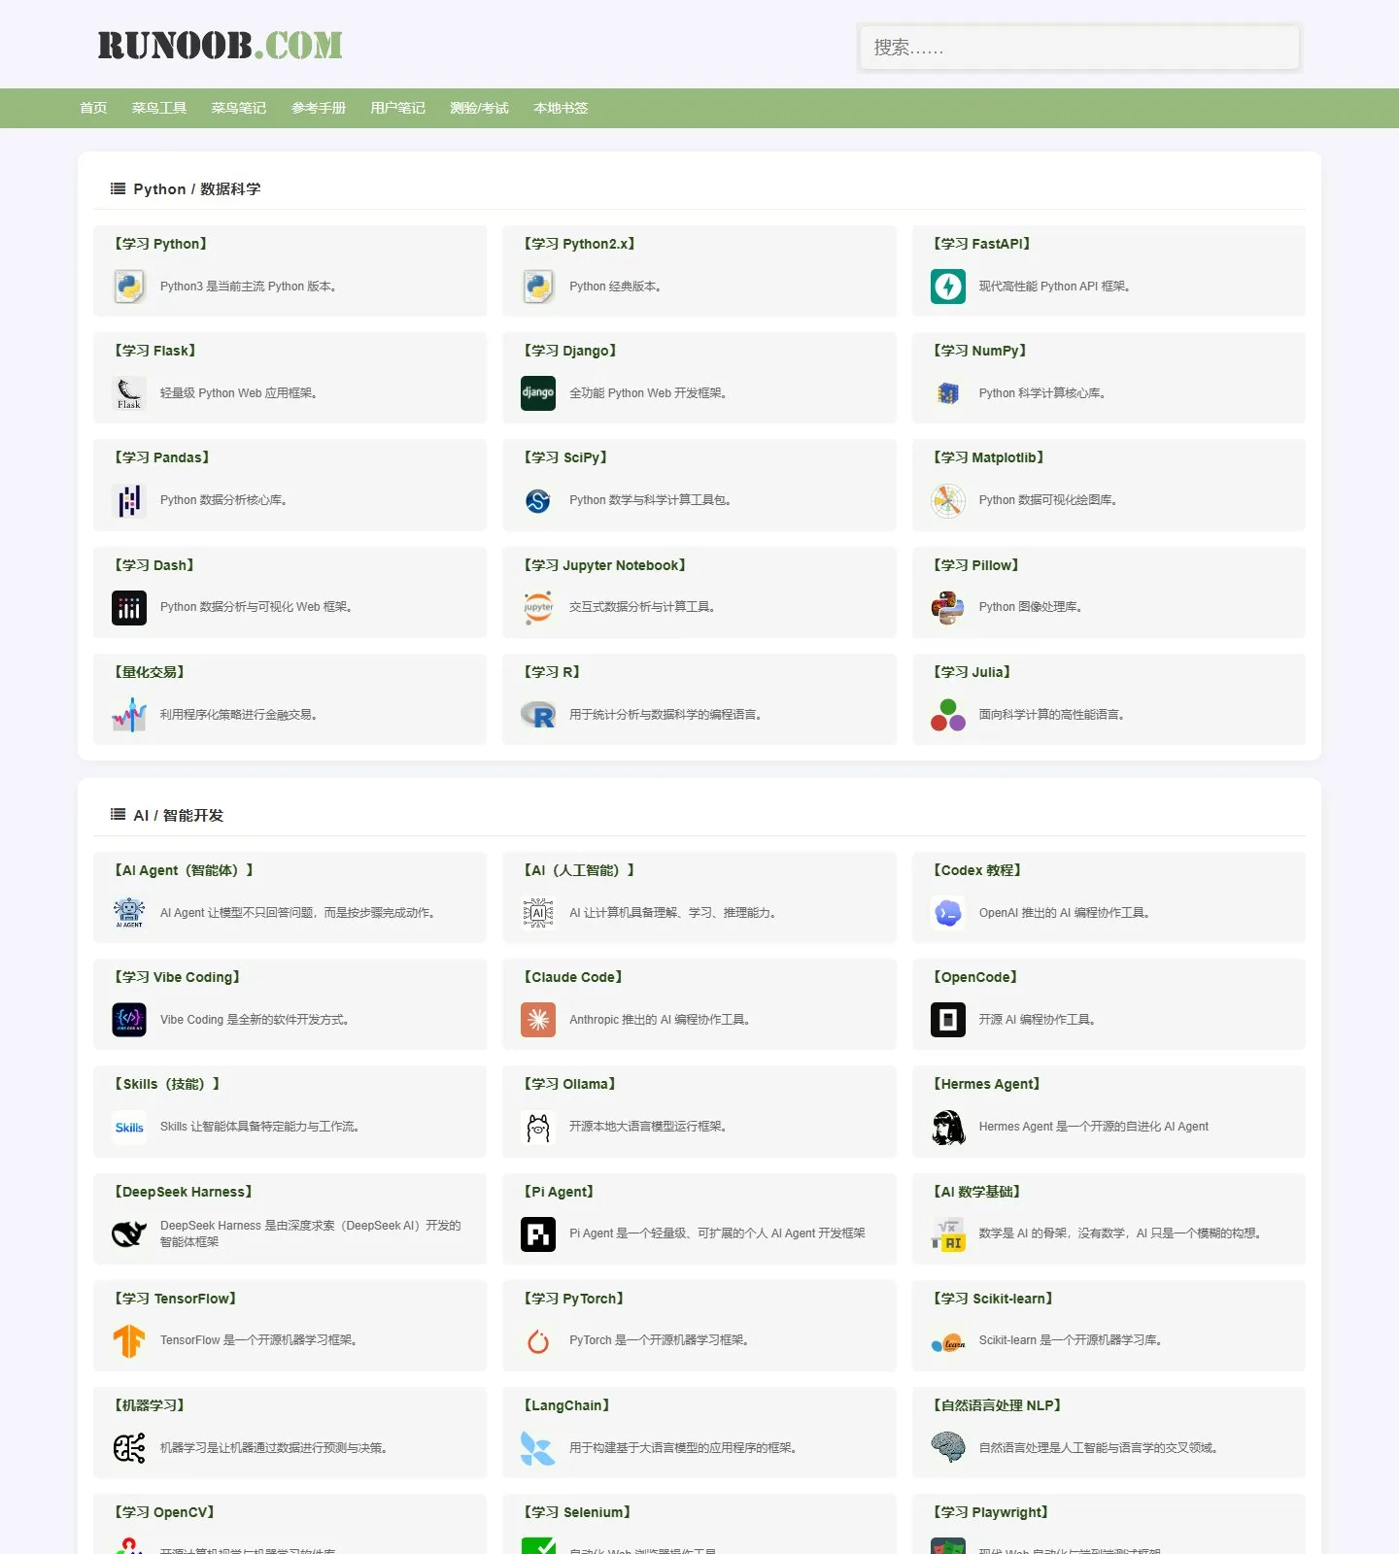Viewport: 1399px width, 1554px height.
Task: Click the AI (人工智能) chip icon
Action: coord(538,913)
